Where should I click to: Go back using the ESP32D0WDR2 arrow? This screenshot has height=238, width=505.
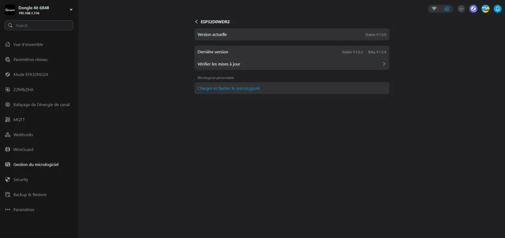[197, 22]
